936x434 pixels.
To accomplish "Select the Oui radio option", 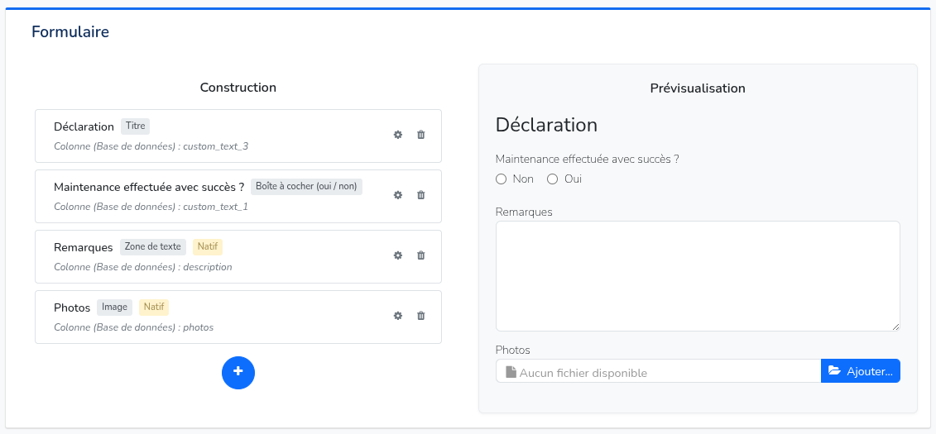I will (552, 179).
